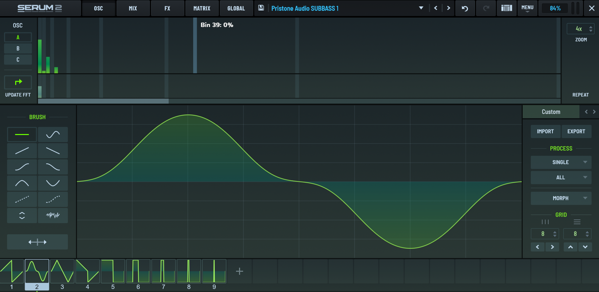Select wavetable frame 6 thumbnail
The width and height of the screenshot is (599, 292).
(138, 271)
